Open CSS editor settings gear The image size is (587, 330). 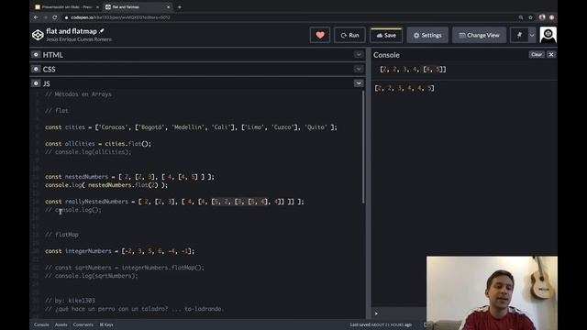(x=36, y=69)
